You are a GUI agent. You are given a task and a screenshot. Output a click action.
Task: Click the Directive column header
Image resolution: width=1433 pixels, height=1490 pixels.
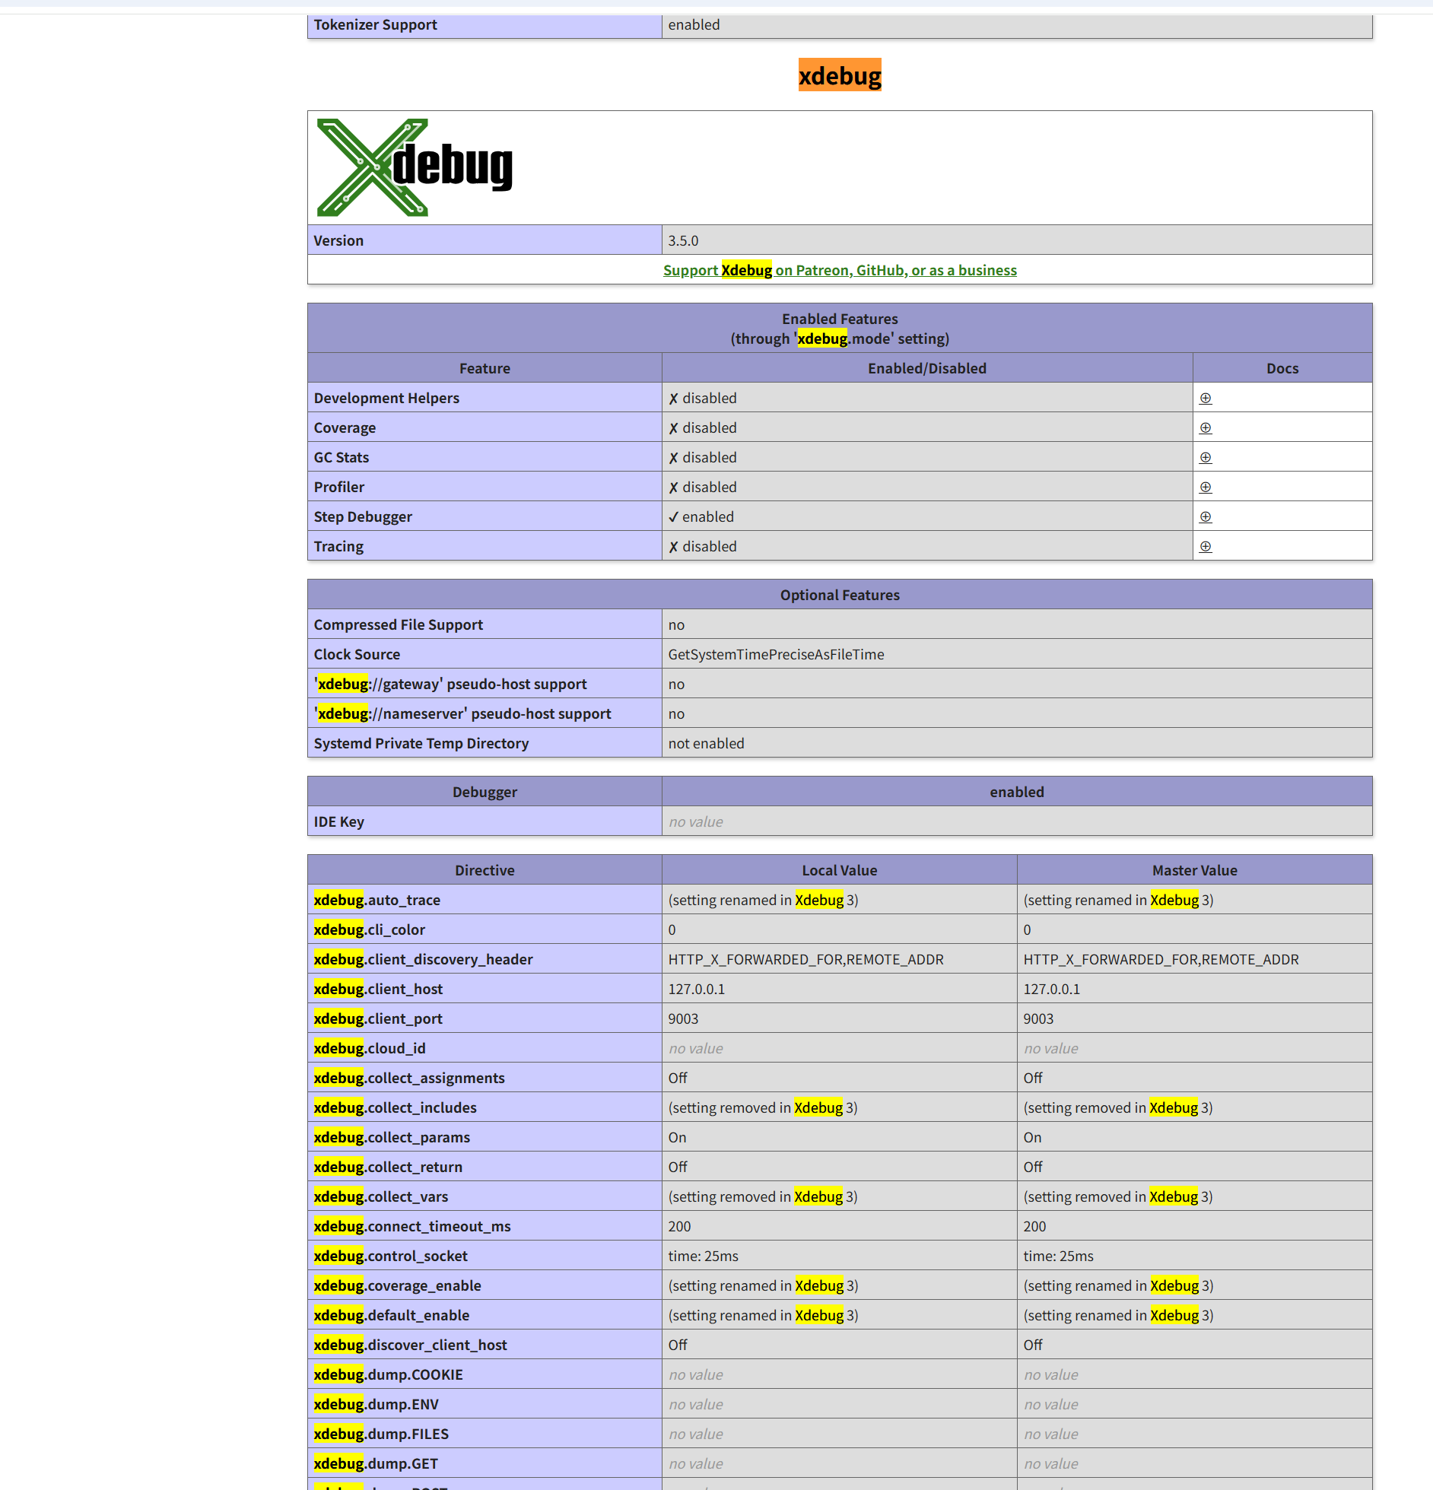(x=485, y=870)
